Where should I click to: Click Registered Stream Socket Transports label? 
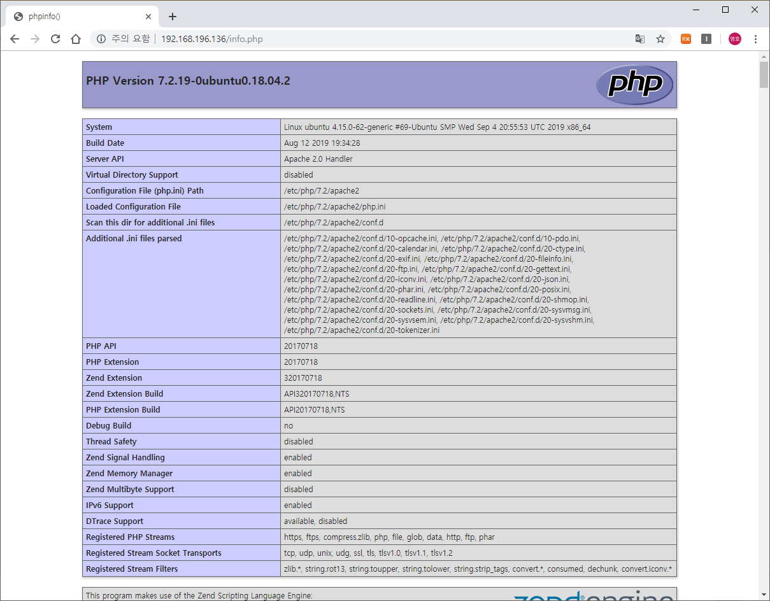(x=153, y=553)
